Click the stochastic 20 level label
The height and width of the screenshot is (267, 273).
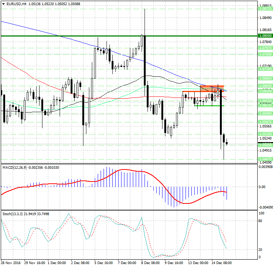[260, 249]
